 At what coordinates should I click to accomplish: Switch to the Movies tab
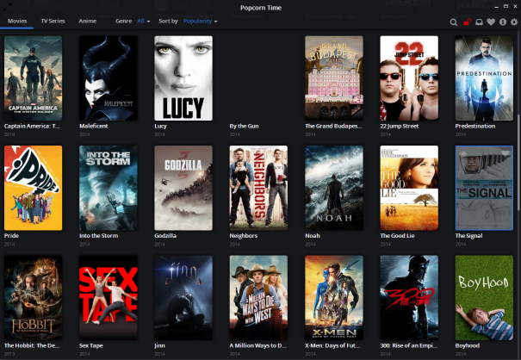coord(17,21)
